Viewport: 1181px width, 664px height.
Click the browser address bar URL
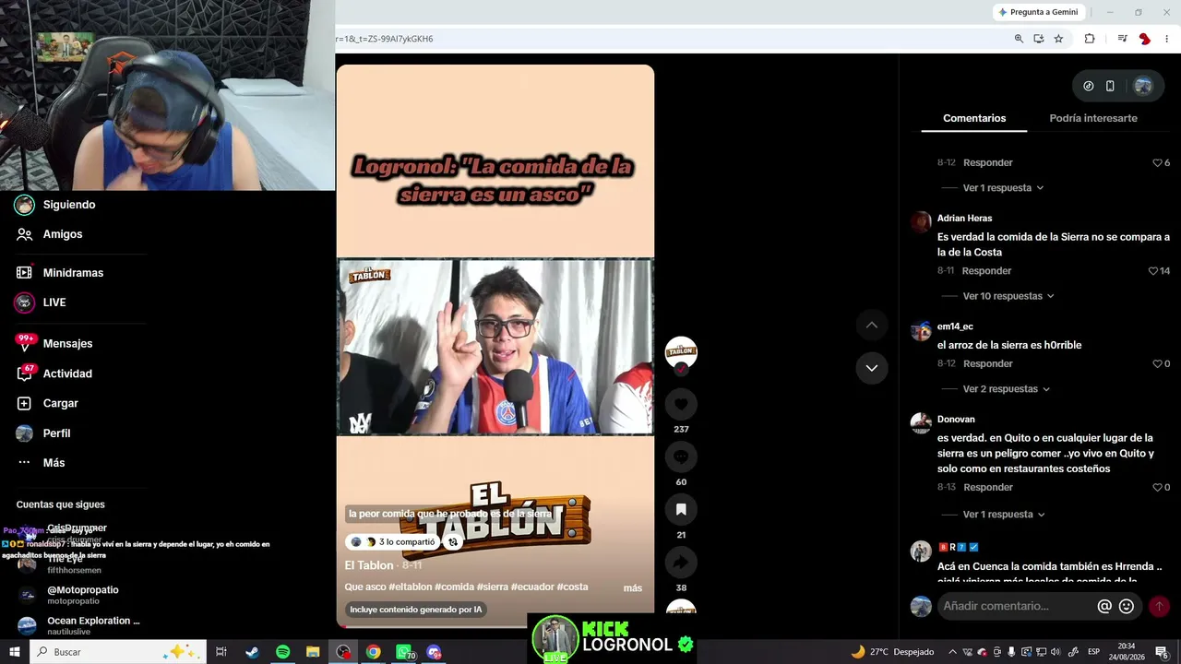[x=385, y=39]
